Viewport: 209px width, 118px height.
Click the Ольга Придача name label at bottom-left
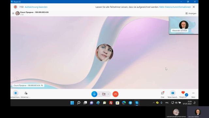[28, 85]
